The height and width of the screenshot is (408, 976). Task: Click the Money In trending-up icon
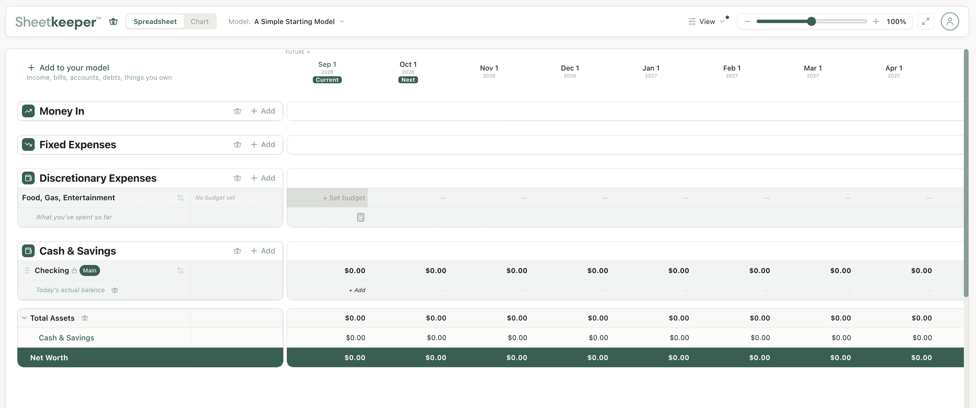(28, 111)
